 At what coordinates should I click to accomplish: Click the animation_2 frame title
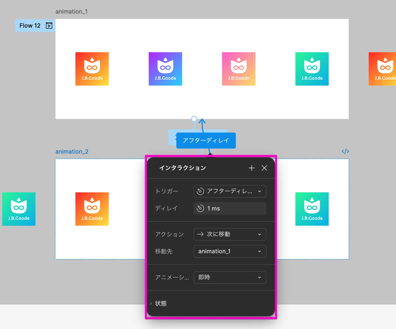coord(72,152)
